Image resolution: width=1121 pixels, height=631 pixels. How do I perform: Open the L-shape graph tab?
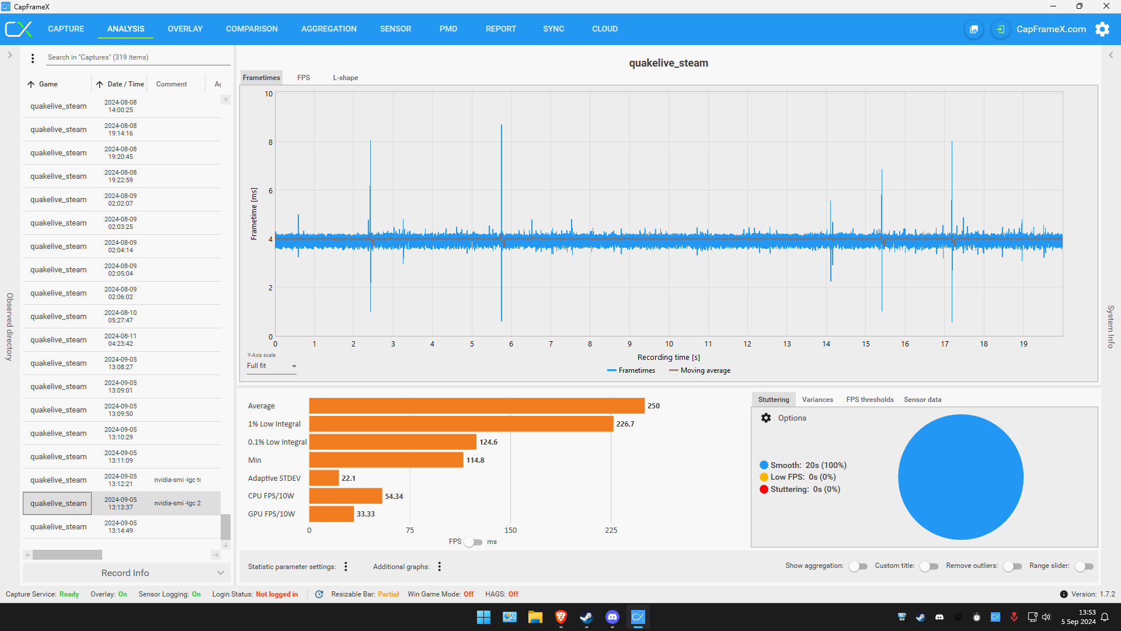[345, 78]
